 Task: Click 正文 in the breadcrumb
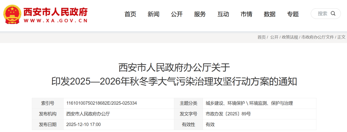click(341, 37)
